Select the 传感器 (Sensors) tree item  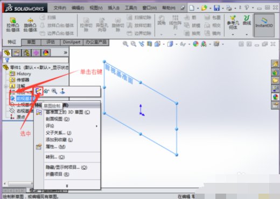(19, 80)
